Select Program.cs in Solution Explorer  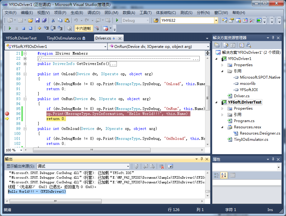click(244, 121)
